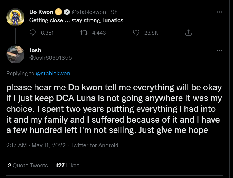The height and width of the screenshot is (178, 233).
Task: Open more options menu on Josh's tweet
Action: tap(219, 50)
